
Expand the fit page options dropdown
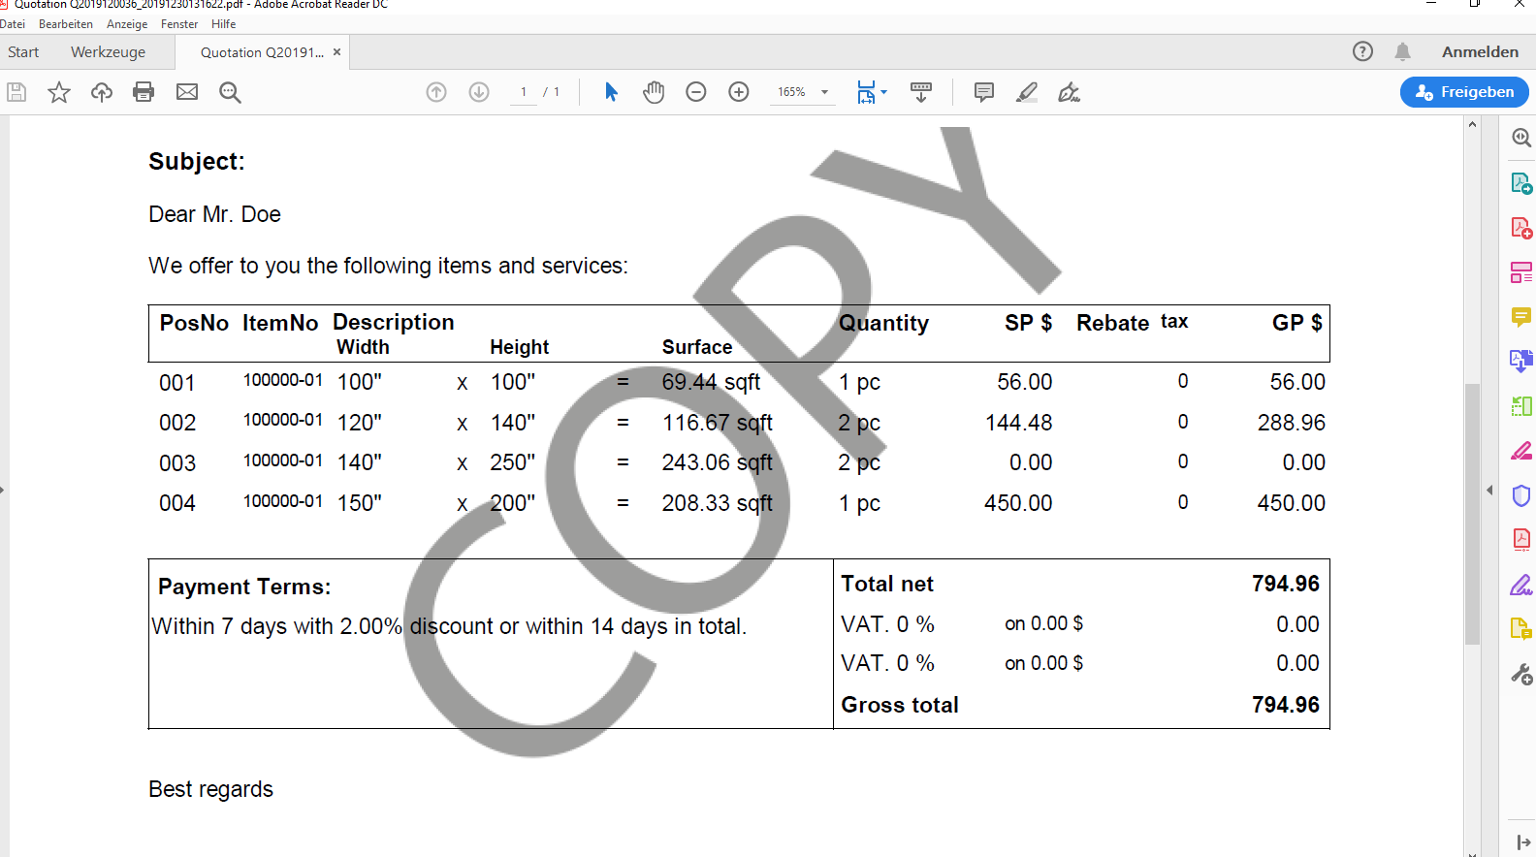[x=883, y=92]
